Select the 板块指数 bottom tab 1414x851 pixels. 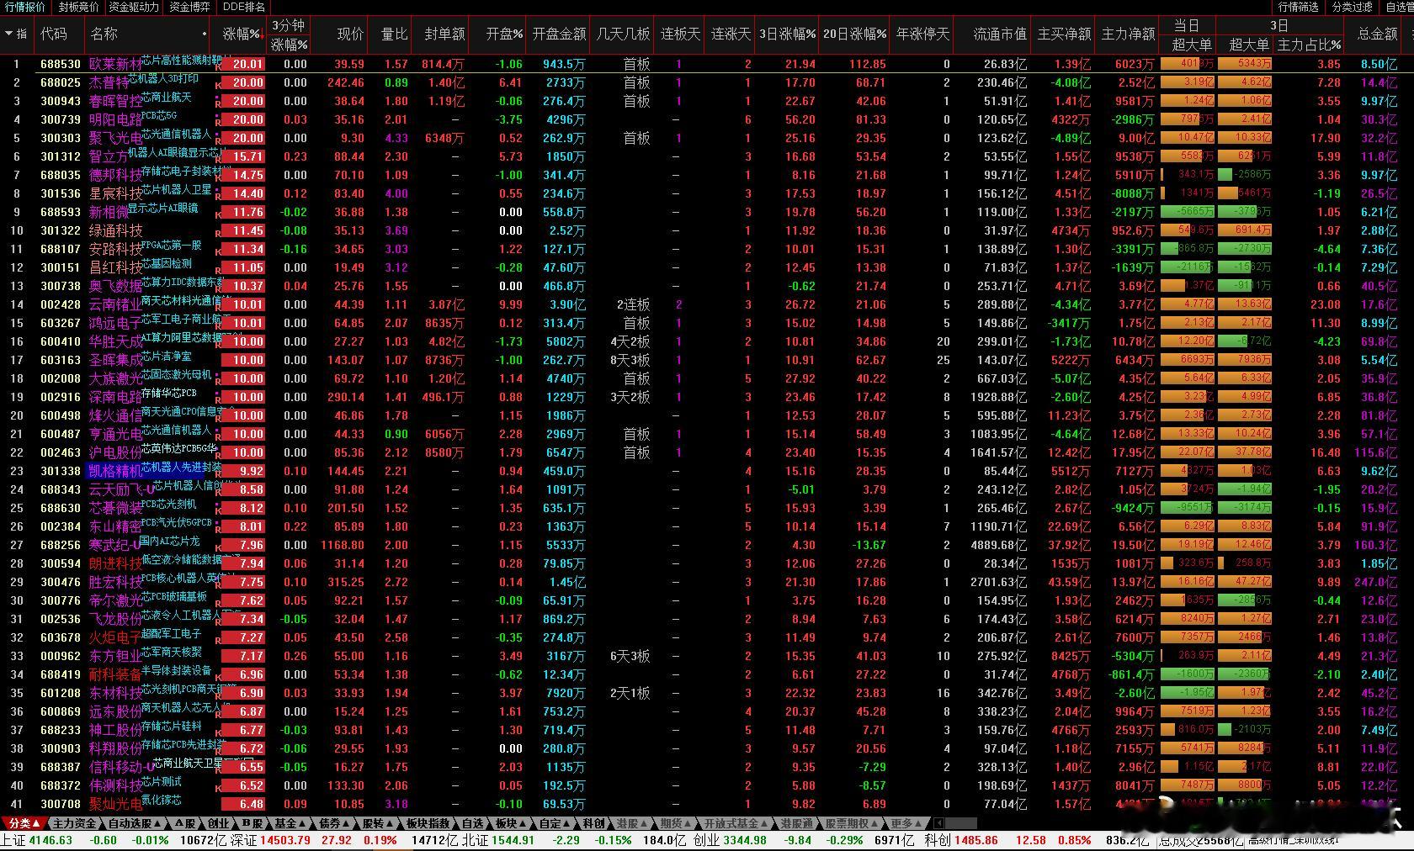428,823
